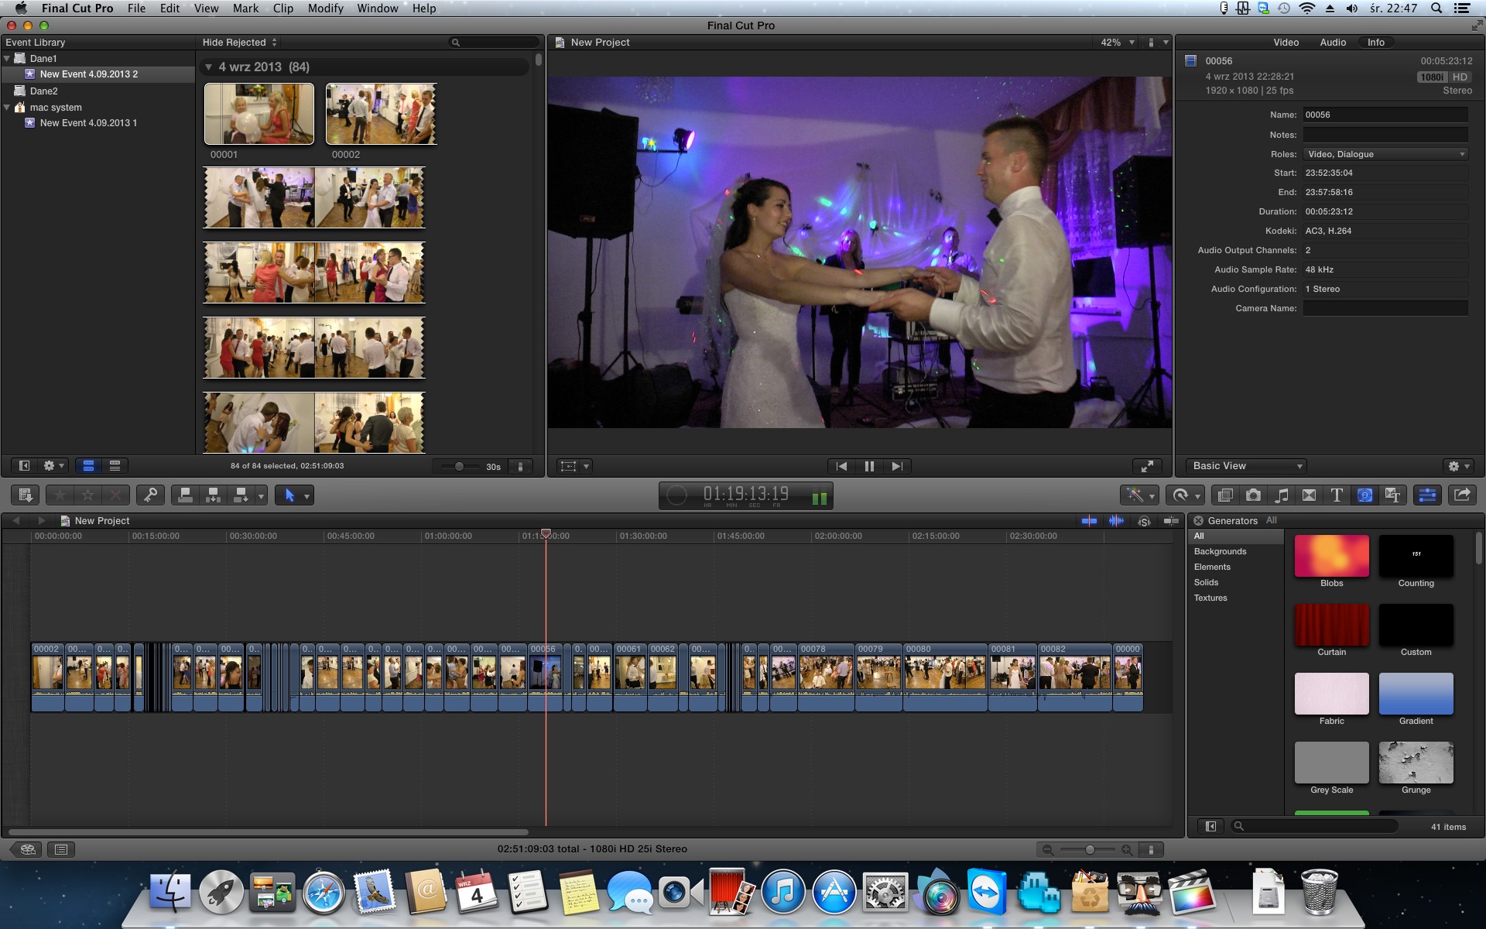Open the Music and Sound browser
This screenshot has height=929, width=1486.
click(x=1281, y=495)
